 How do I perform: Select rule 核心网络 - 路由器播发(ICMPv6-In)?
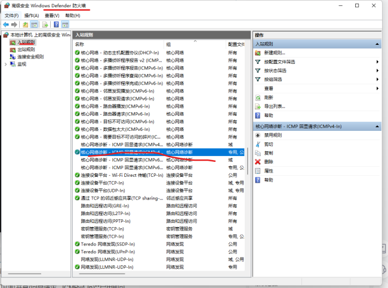(115, 106)
